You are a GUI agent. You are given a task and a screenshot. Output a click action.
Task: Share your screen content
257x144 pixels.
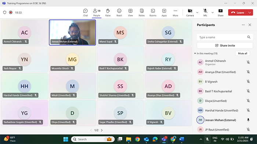(x=220, y=12)
